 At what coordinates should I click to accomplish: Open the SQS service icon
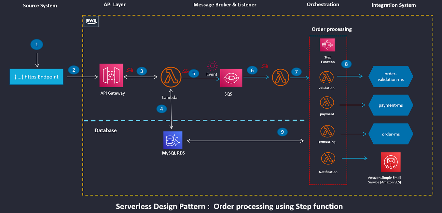click(231, 78)
